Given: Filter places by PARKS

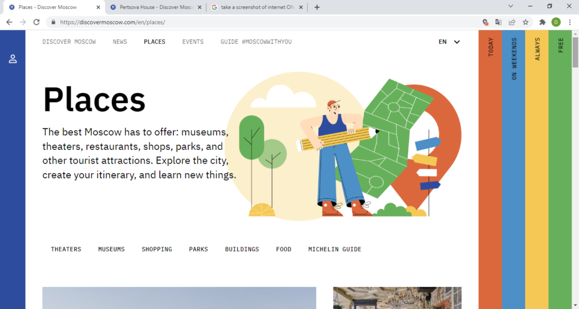Looking at the screenshot, I should 198,249.
